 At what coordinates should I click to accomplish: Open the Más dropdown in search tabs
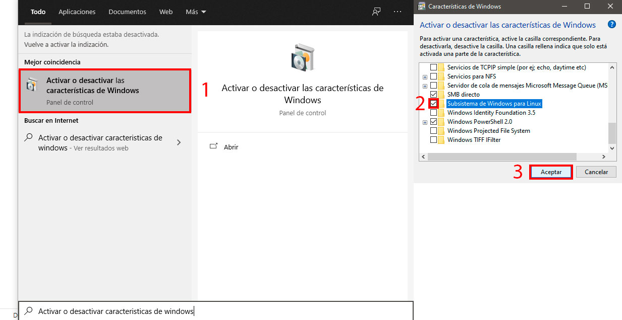[x=196, y=12]
